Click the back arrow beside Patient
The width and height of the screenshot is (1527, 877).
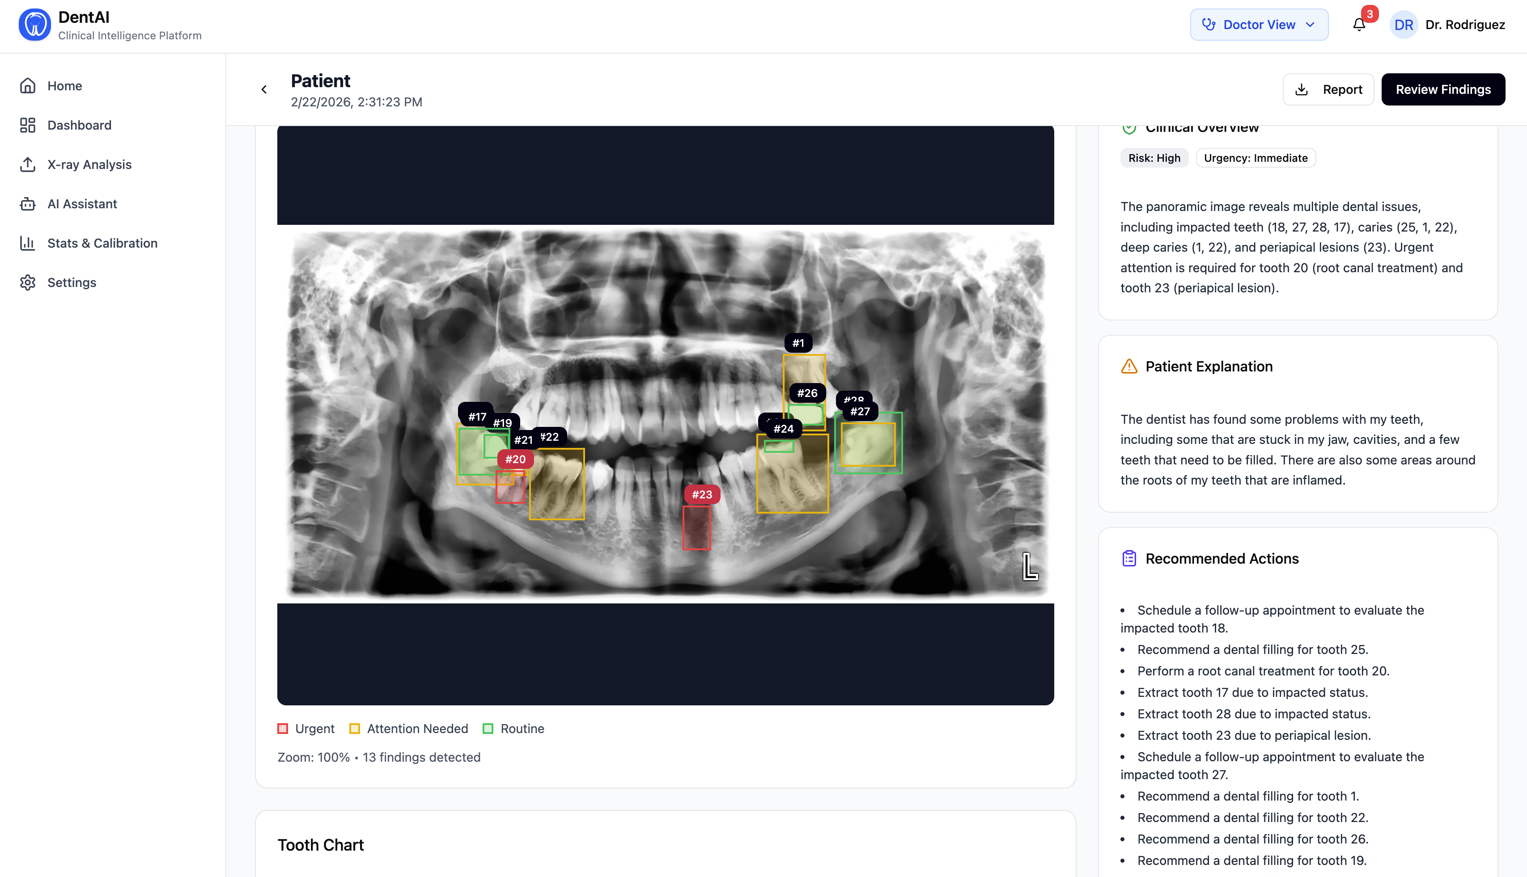(264, 90)
